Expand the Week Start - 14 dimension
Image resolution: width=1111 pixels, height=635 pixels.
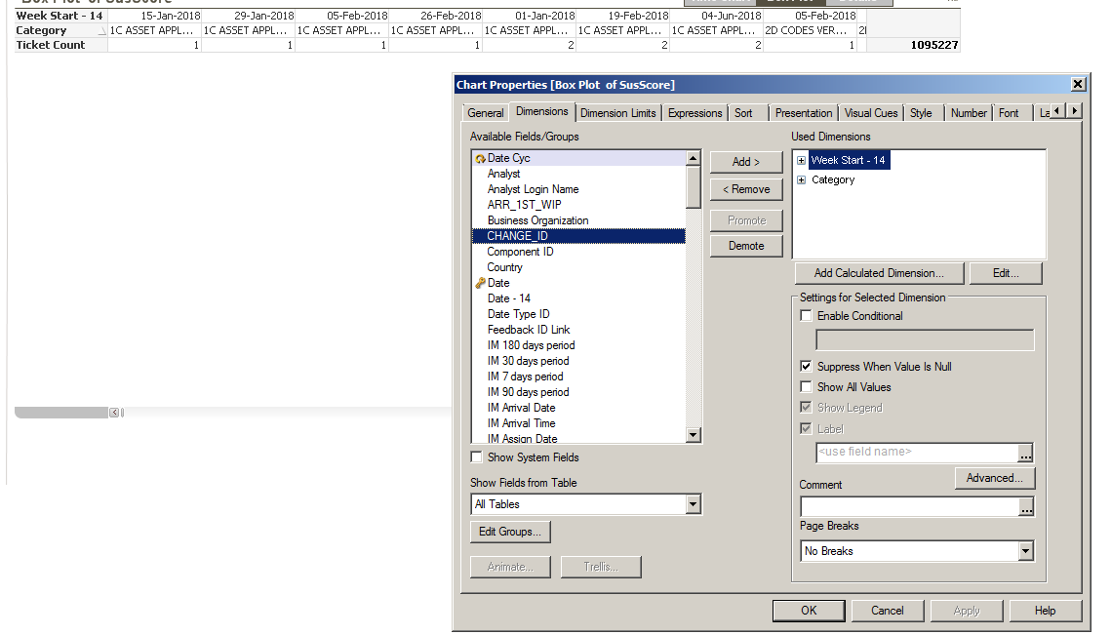[x=802, y=160]
